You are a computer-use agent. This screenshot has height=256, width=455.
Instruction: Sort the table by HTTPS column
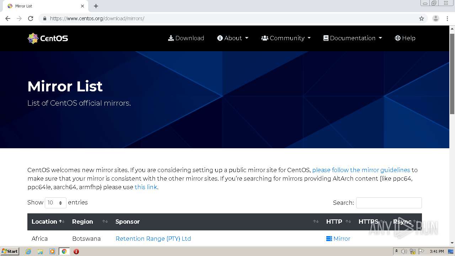pyautogui.click(x=371, y=222)
